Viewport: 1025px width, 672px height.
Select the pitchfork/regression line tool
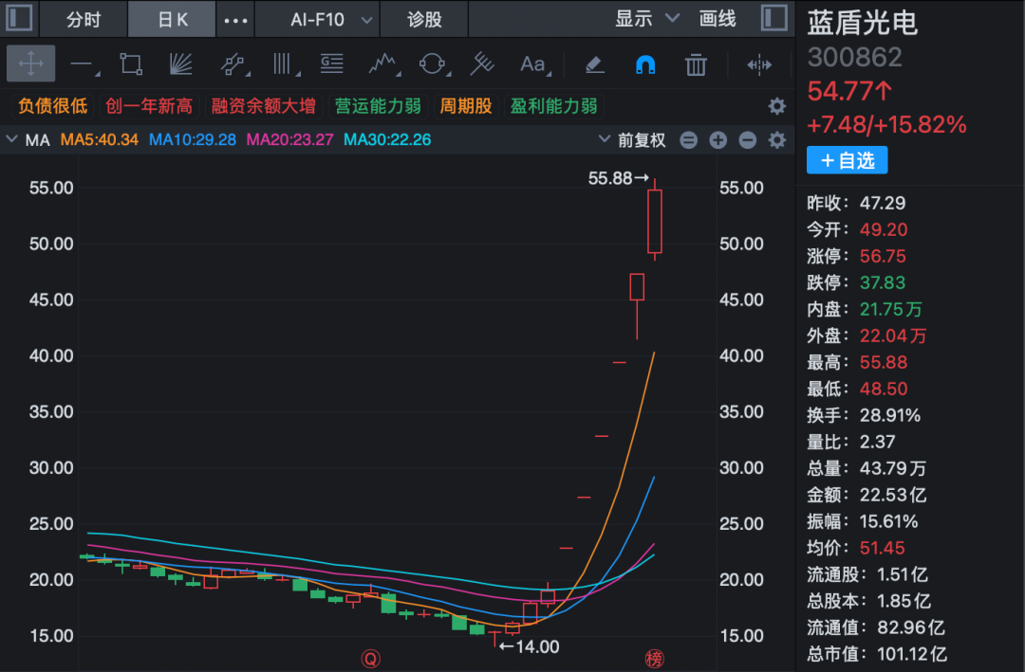click(482, 64)
